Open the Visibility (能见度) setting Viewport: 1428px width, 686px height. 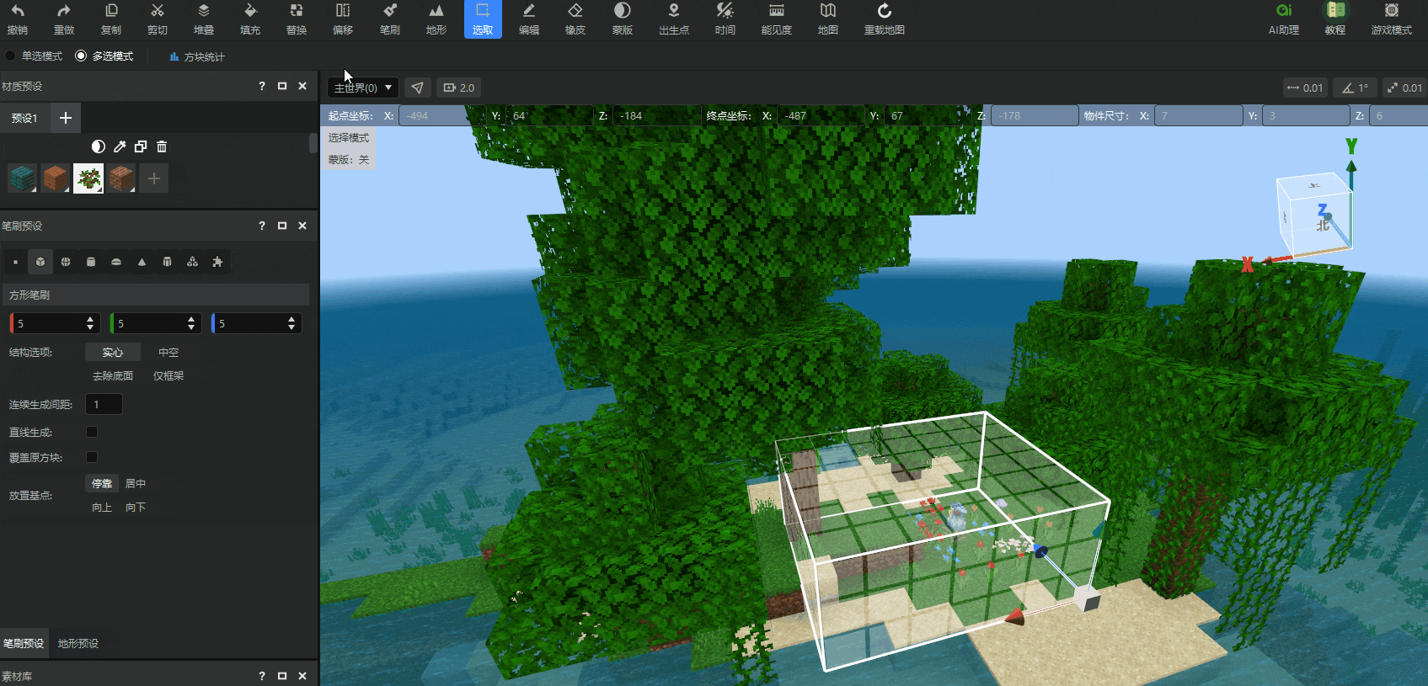[777, 19]
